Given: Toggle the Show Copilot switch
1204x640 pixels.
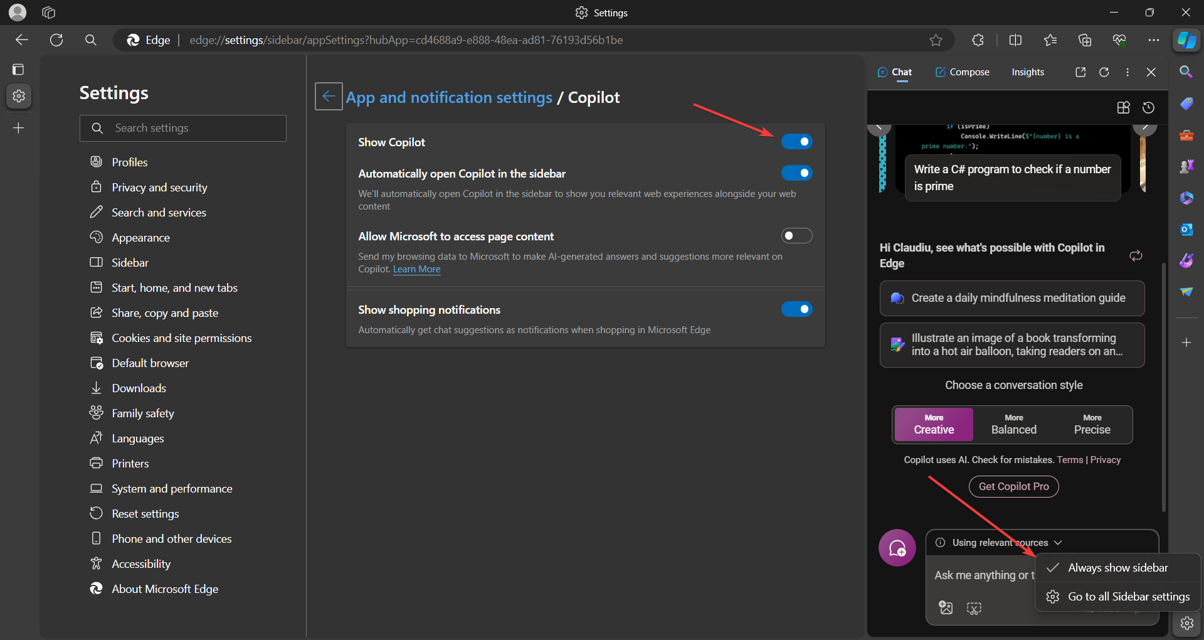Looking at the screenshot, I should pos(796,142).
